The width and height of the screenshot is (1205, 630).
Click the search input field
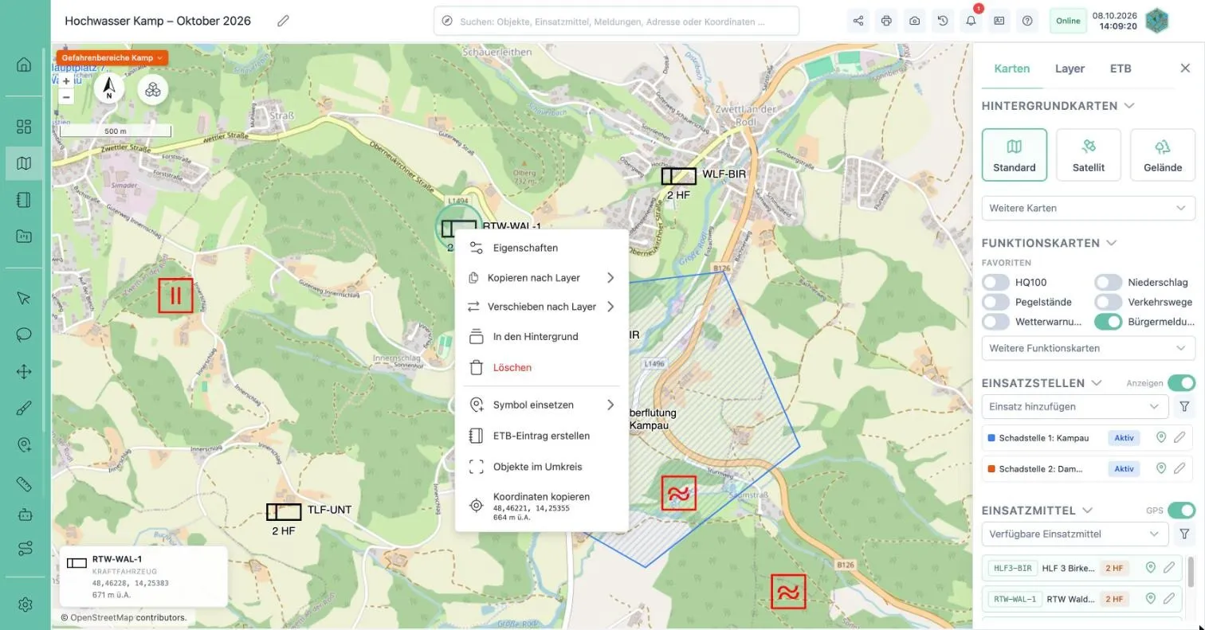pyautogui.click(x=617, y=22)
